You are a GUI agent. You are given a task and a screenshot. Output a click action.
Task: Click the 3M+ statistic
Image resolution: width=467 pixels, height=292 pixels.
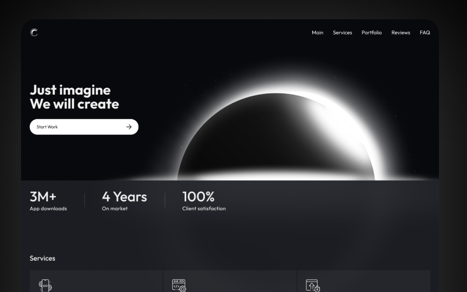pos(43,197)
